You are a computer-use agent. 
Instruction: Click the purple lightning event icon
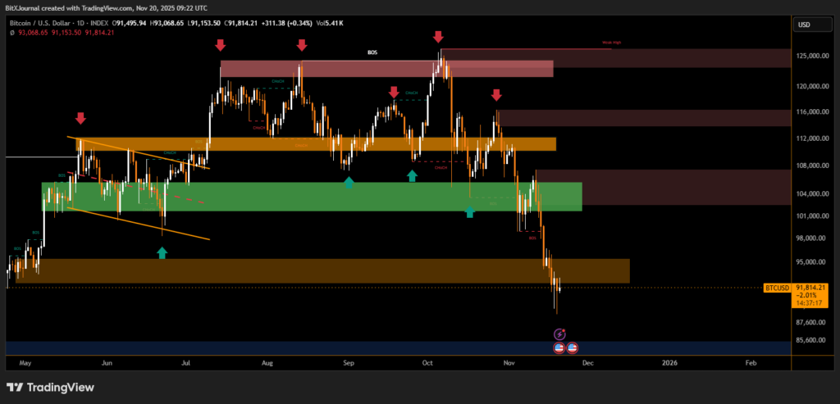click(560, 334)
